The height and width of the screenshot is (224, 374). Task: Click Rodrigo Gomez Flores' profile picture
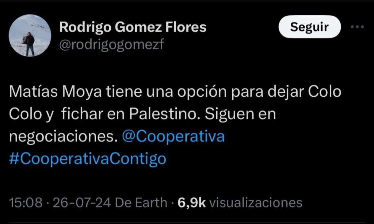(30, 35)
